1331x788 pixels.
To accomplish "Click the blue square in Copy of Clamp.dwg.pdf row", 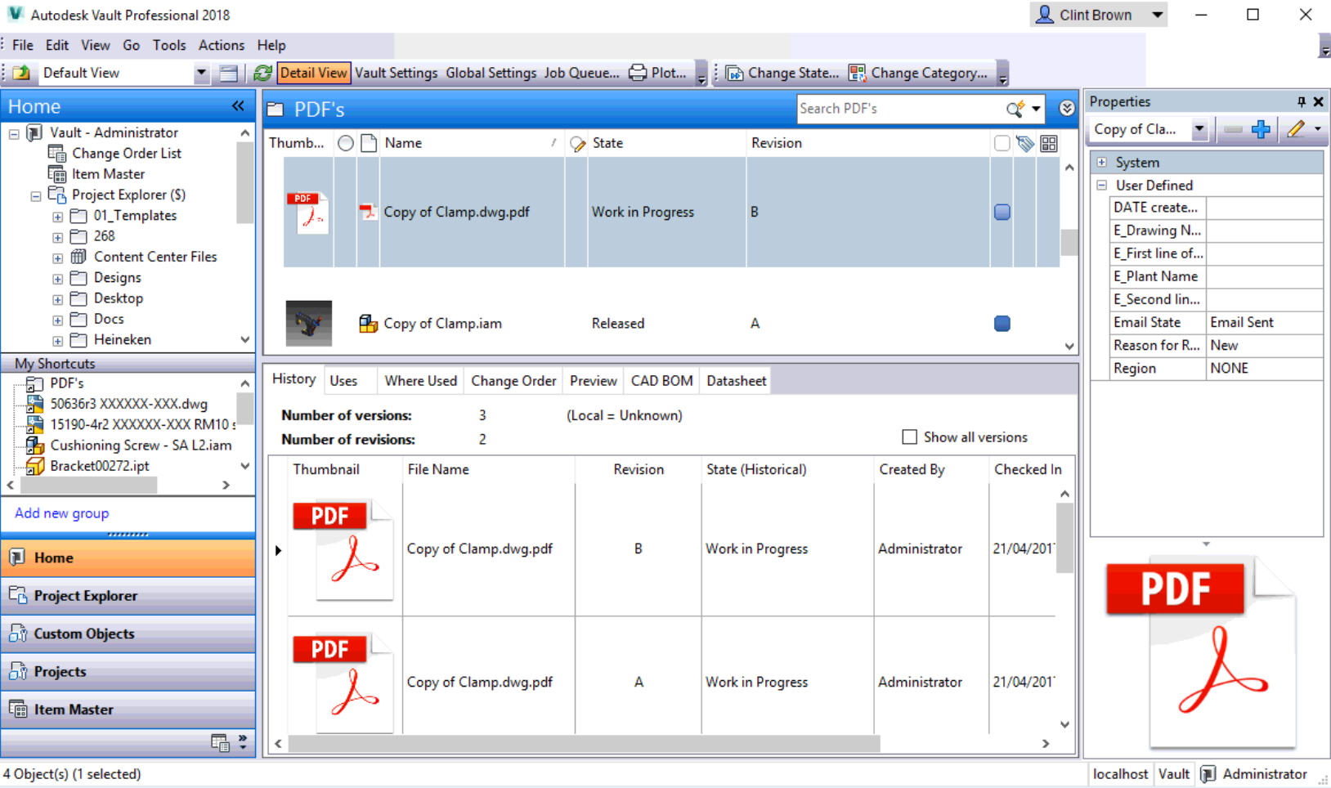I will (1002, 213).
